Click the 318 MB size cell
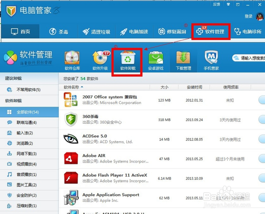This screenshot has width=265, height=214. 164,120
